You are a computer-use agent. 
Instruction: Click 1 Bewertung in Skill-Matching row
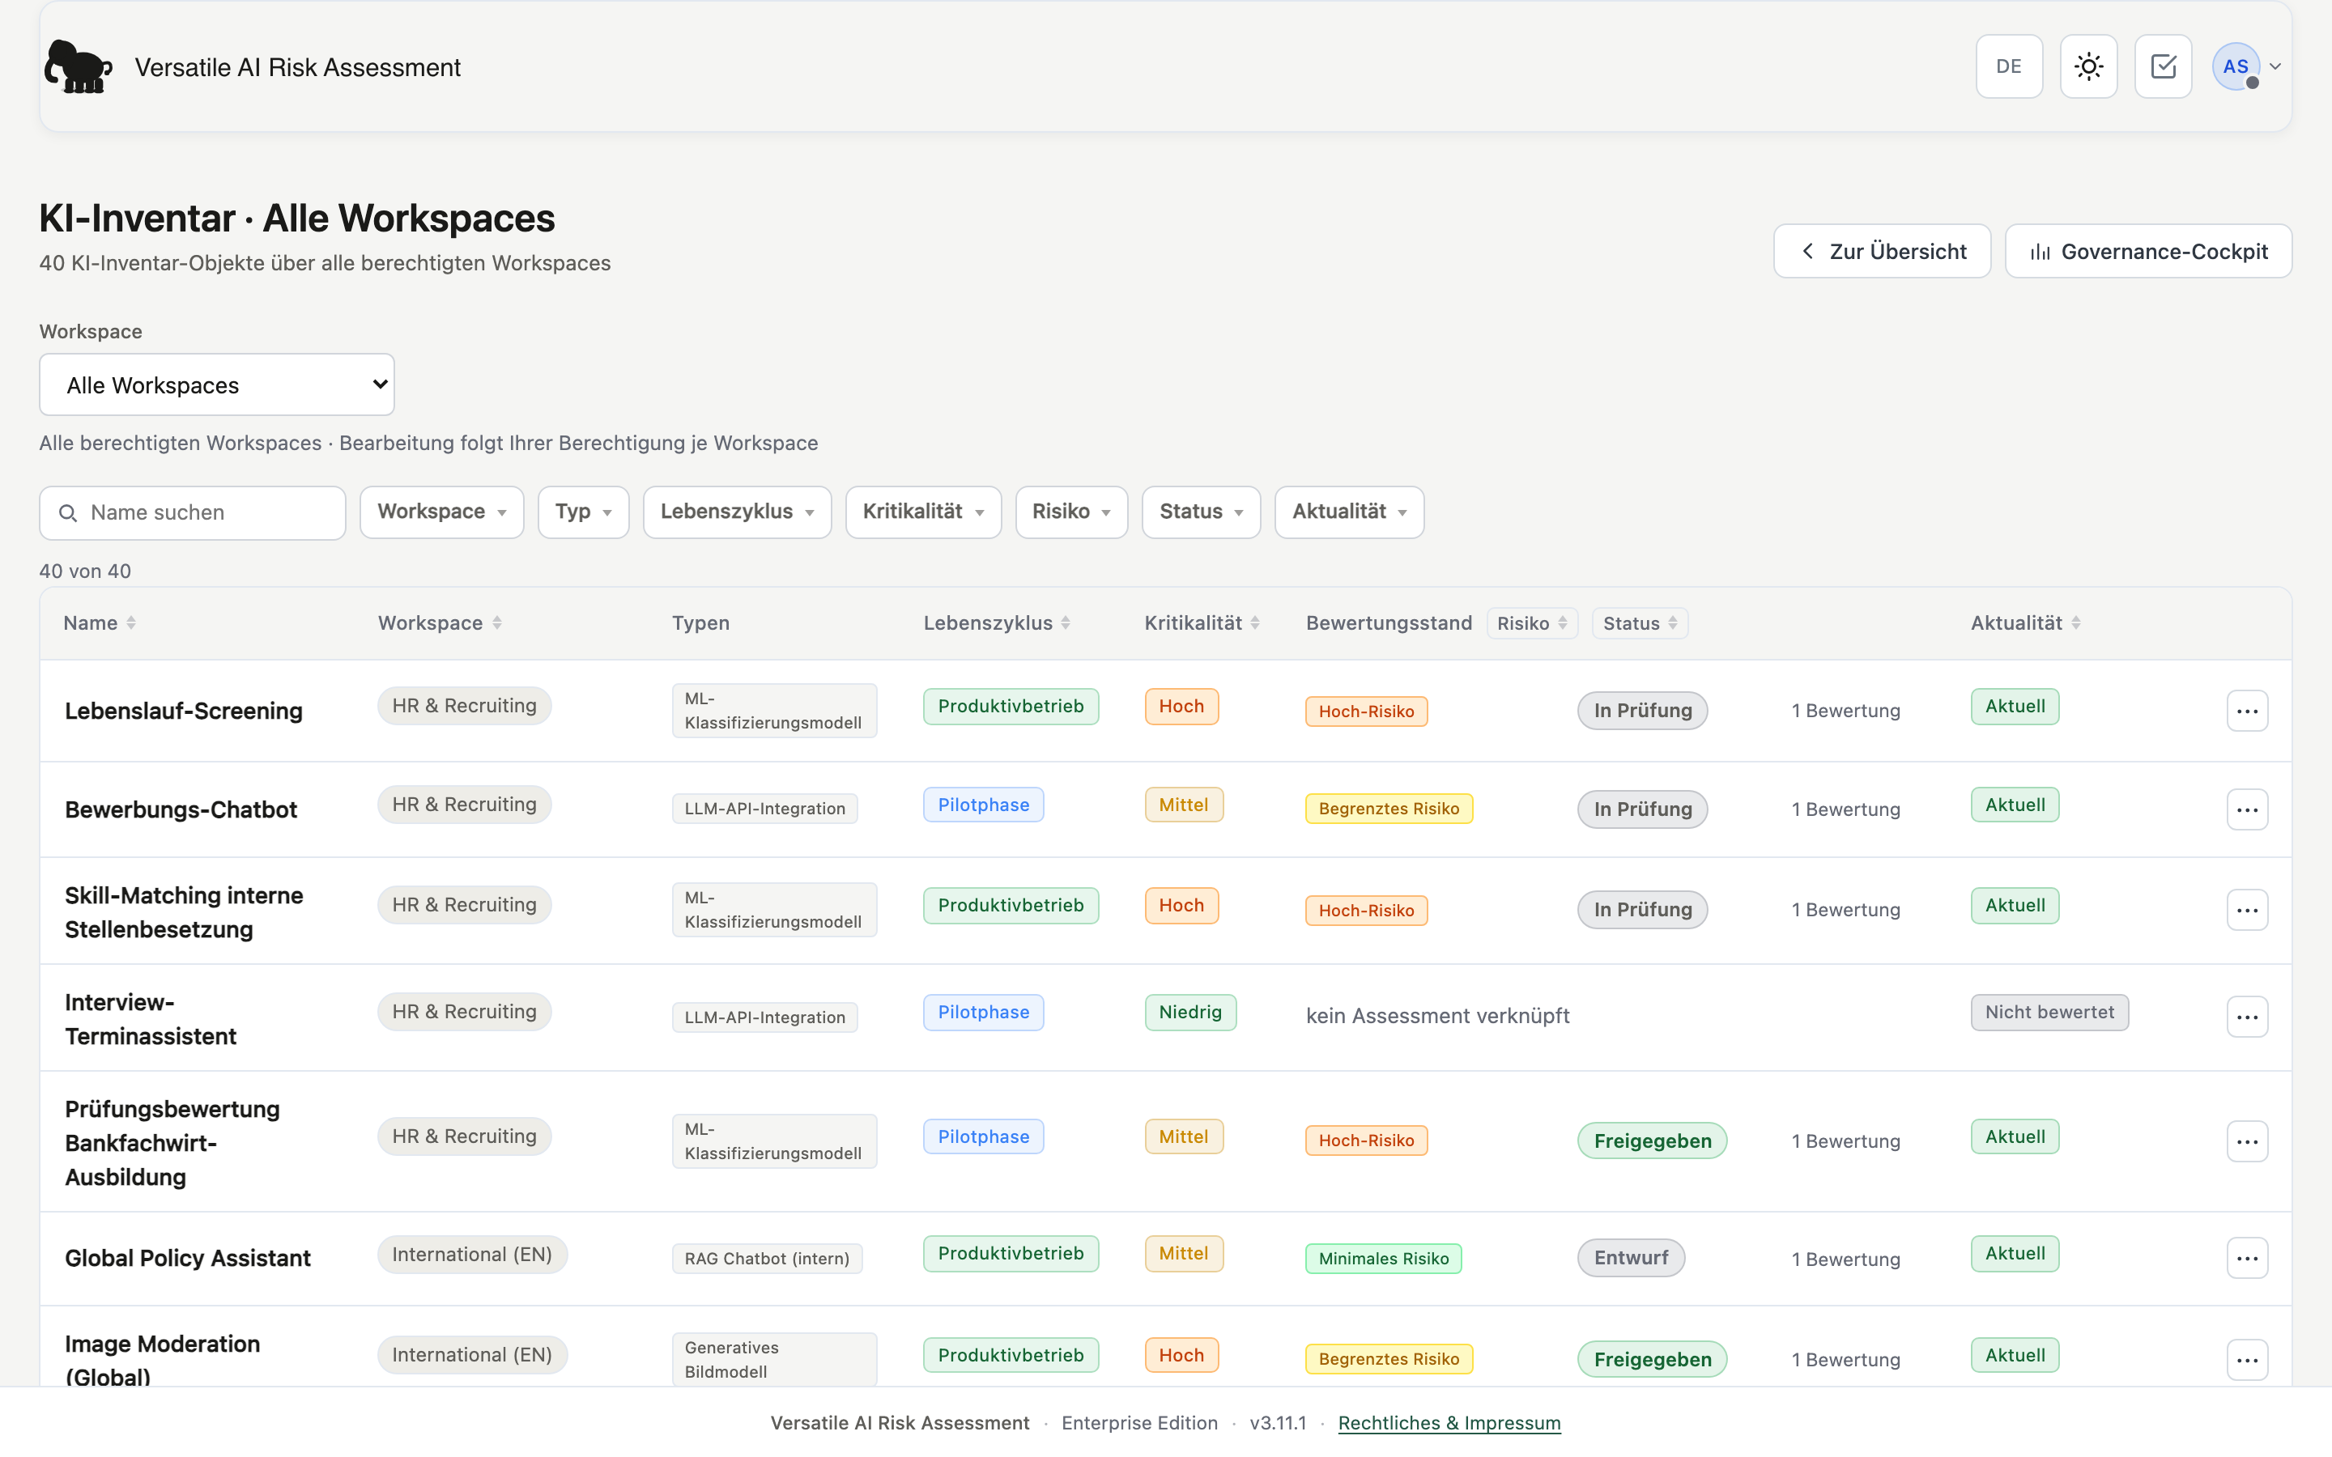[x=1845, y=910]
